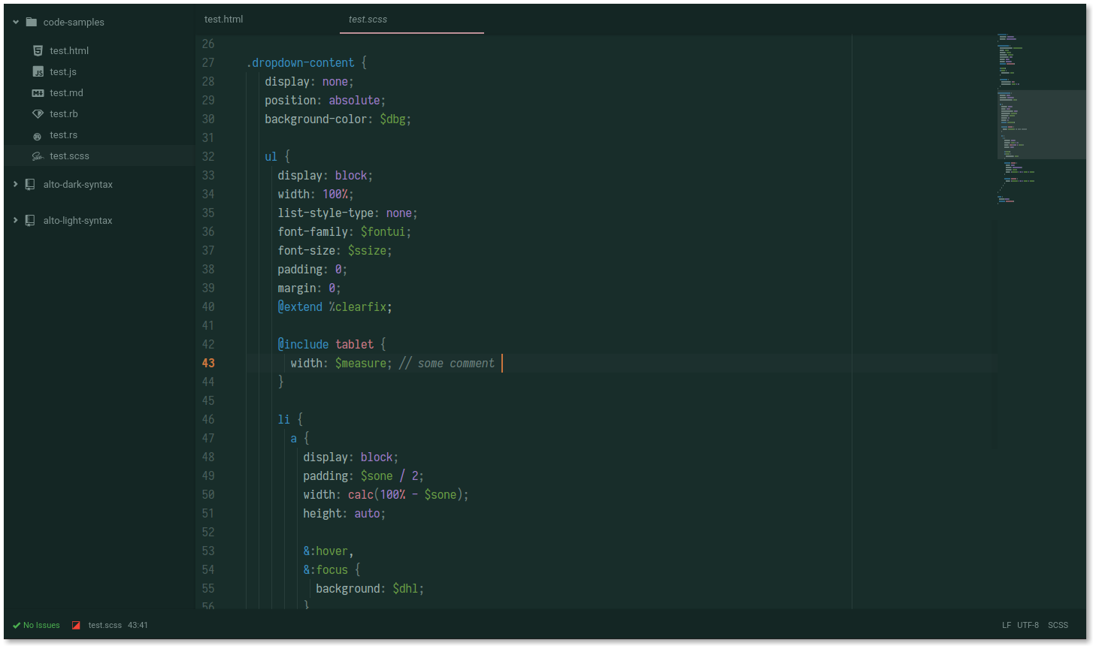The image size is (1093, 646).
Task: Click the green checkmark linter icon
Action: click(x=17, y=625)
